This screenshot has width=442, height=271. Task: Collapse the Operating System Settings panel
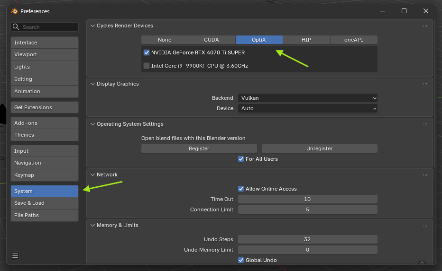pyautogui.click(x=92, y=124)
